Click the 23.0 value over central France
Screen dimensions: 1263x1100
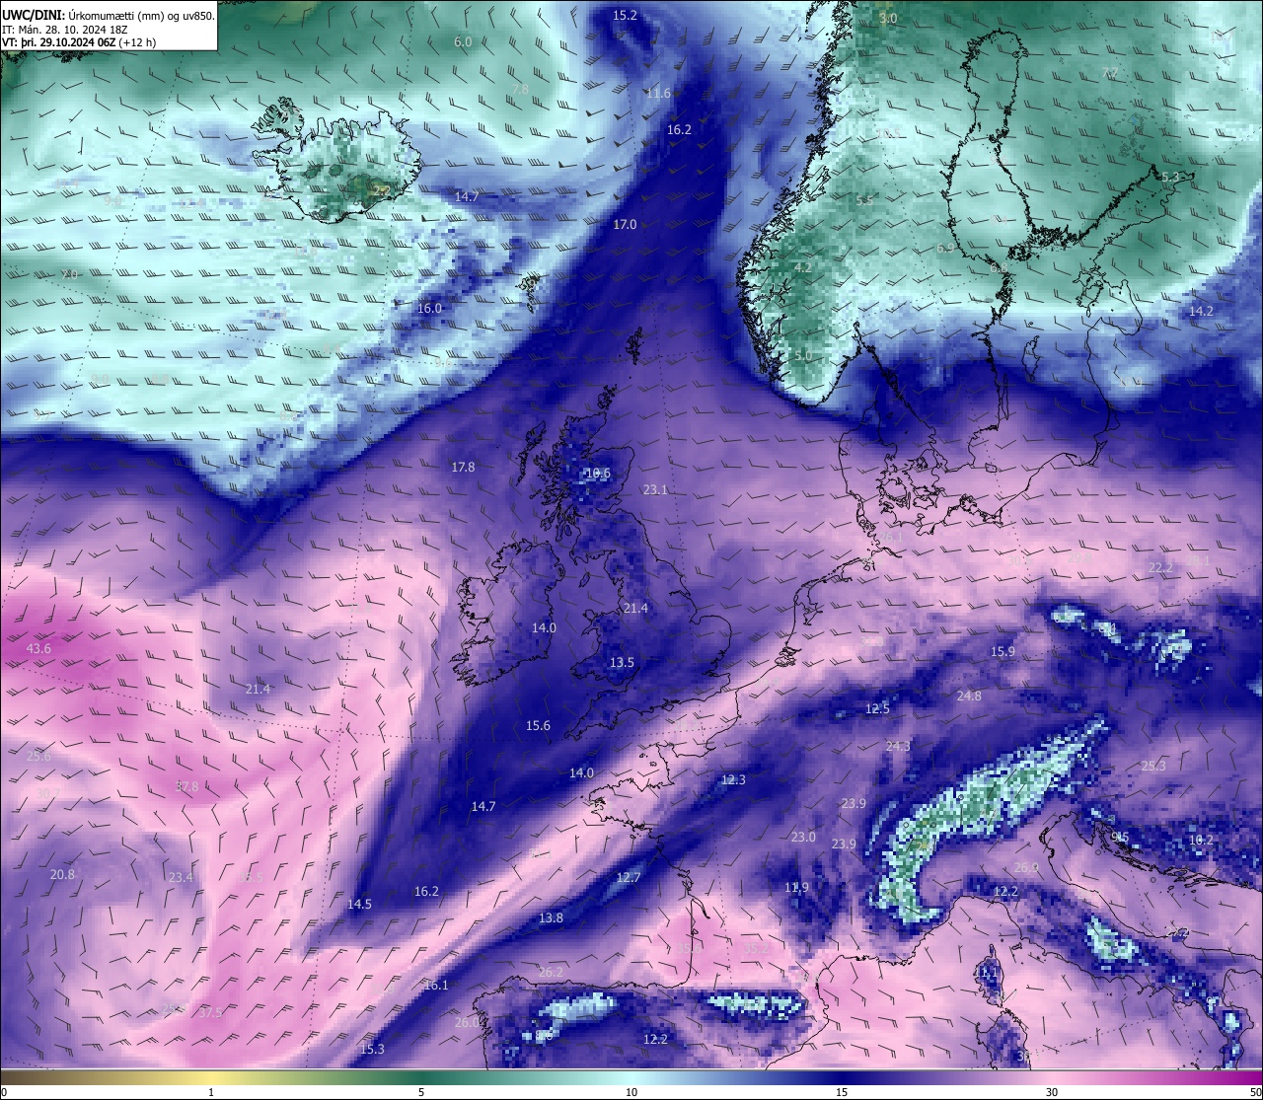pyautogui.click(x=803, y=838)
